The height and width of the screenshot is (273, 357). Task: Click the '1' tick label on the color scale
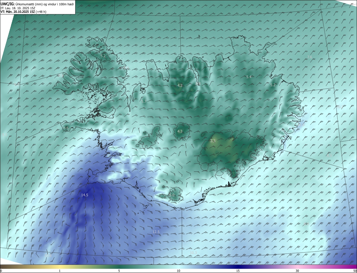60,271
